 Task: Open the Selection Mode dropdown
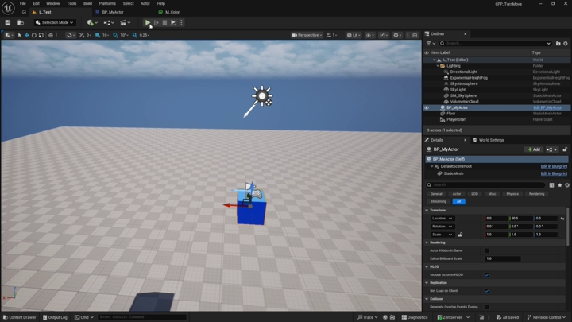(x=55, y=22)
